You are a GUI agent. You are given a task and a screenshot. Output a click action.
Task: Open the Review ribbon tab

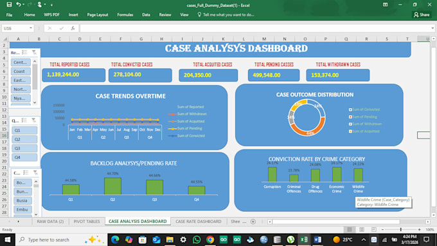(x=165, y=15)
